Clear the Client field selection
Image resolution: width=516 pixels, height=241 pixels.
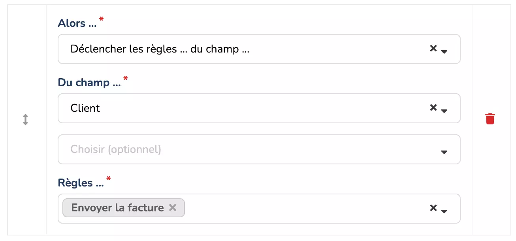click(x=433, y=108)
